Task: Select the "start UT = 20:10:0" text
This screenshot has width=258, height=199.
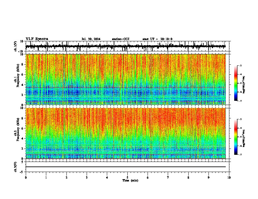Action: tap(157, 39)
